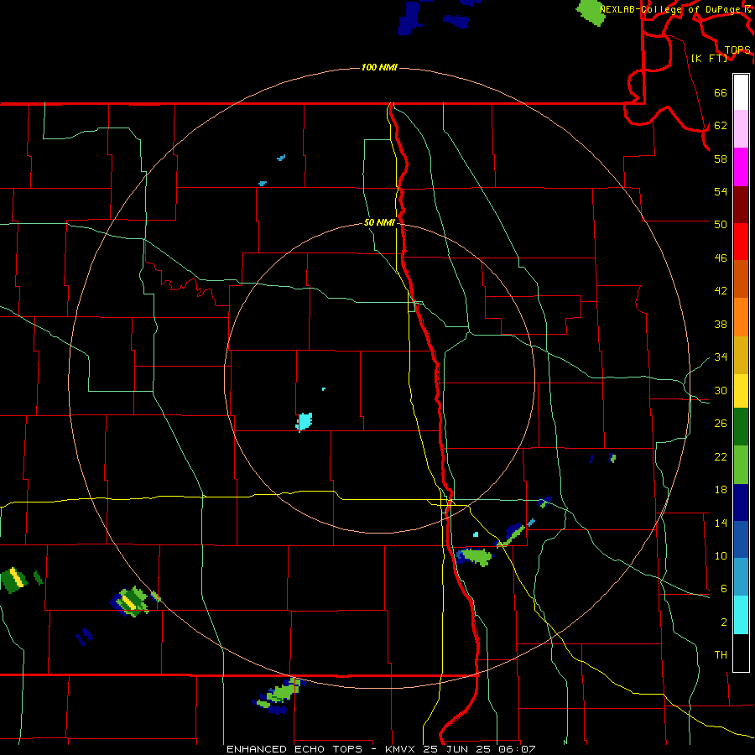
Task: Click the "50" legend value
Action: 721,225
